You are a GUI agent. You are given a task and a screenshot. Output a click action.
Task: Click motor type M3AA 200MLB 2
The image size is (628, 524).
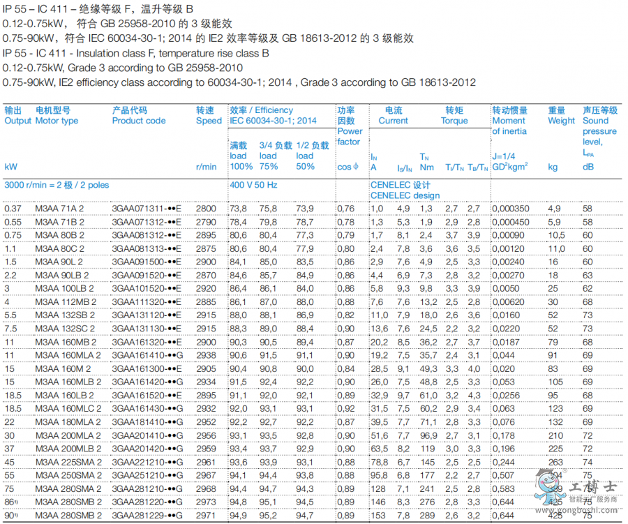(x=67, y=448)
